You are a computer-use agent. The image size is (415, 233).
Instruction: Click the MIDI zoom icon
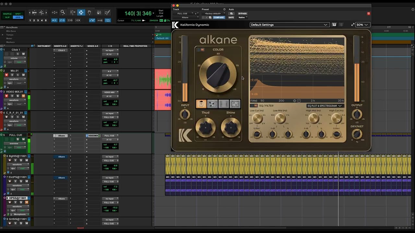click(x=41, y=13)
